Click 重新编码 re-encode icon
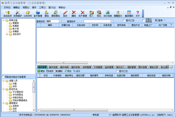This screenshot has width=176, height=117. pos(129,14)
